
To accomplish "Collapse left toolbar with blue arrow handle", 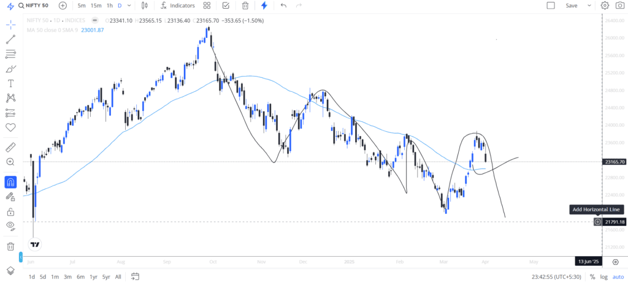I will click(x=21, y=256).
